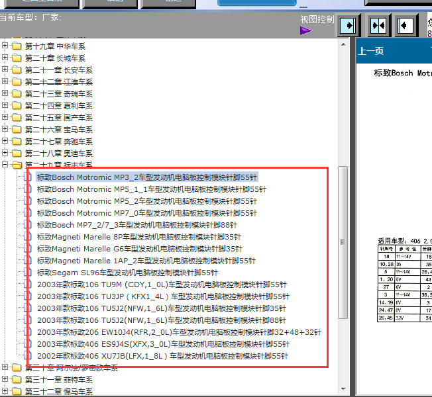This screenshot has width=432, height=397.
Task: Click document icon beside 标致Segam SL96 entry
Action: coord(28,272)
